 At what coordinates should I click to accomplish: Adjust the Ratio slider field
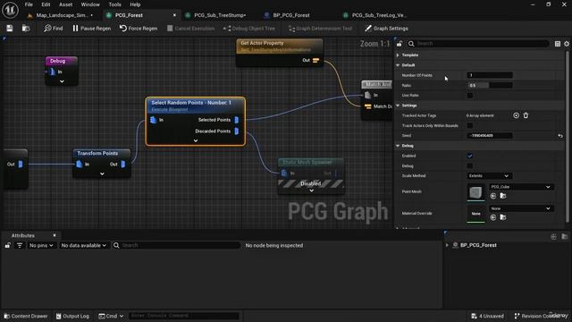click(x=489, y=86)
